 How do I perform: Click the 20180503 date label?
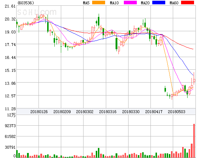point(176,112)
